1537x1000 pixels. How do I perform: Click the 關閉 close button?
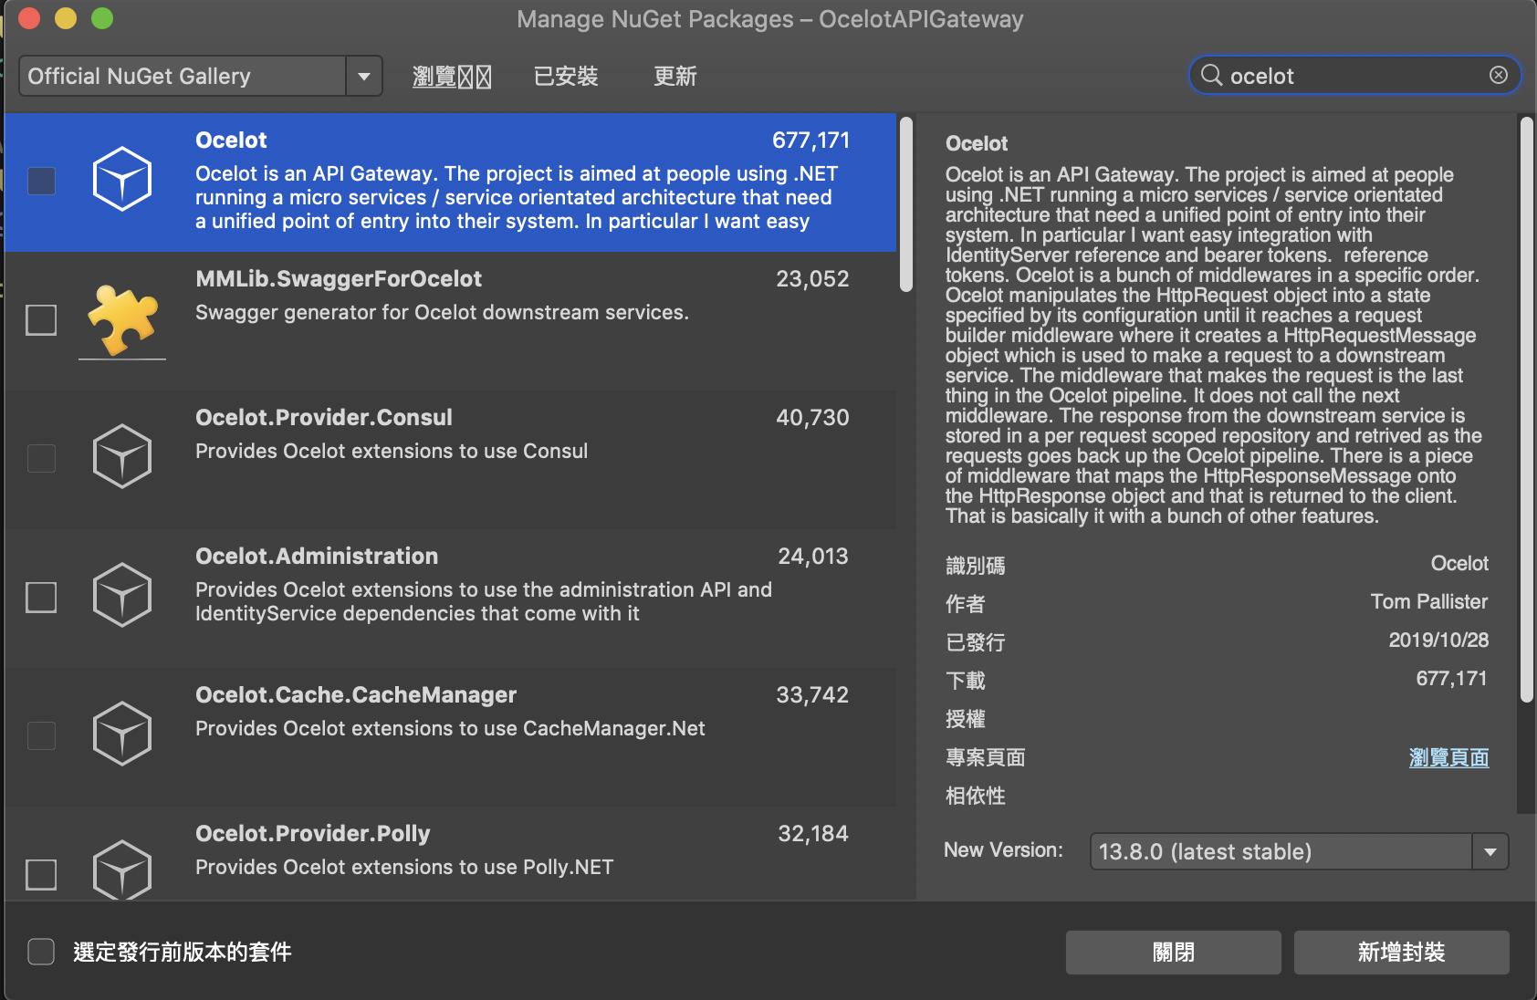tap(1174, 953)
